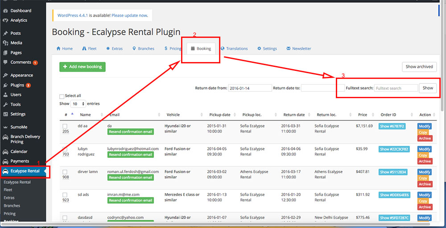Viewport: 446px width, 228px height.
Task: Open SumoMe crown icon
Action: [x=5, y=127]
